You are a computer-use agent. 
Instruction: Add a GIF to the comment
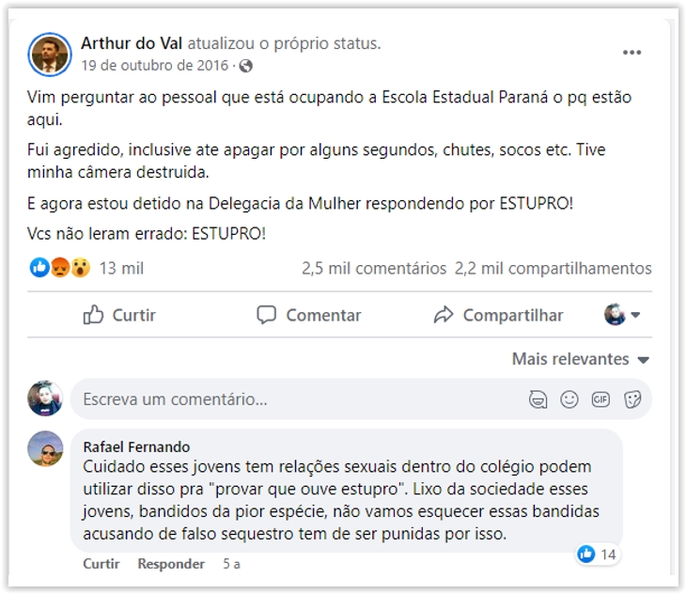click(600, 399)
